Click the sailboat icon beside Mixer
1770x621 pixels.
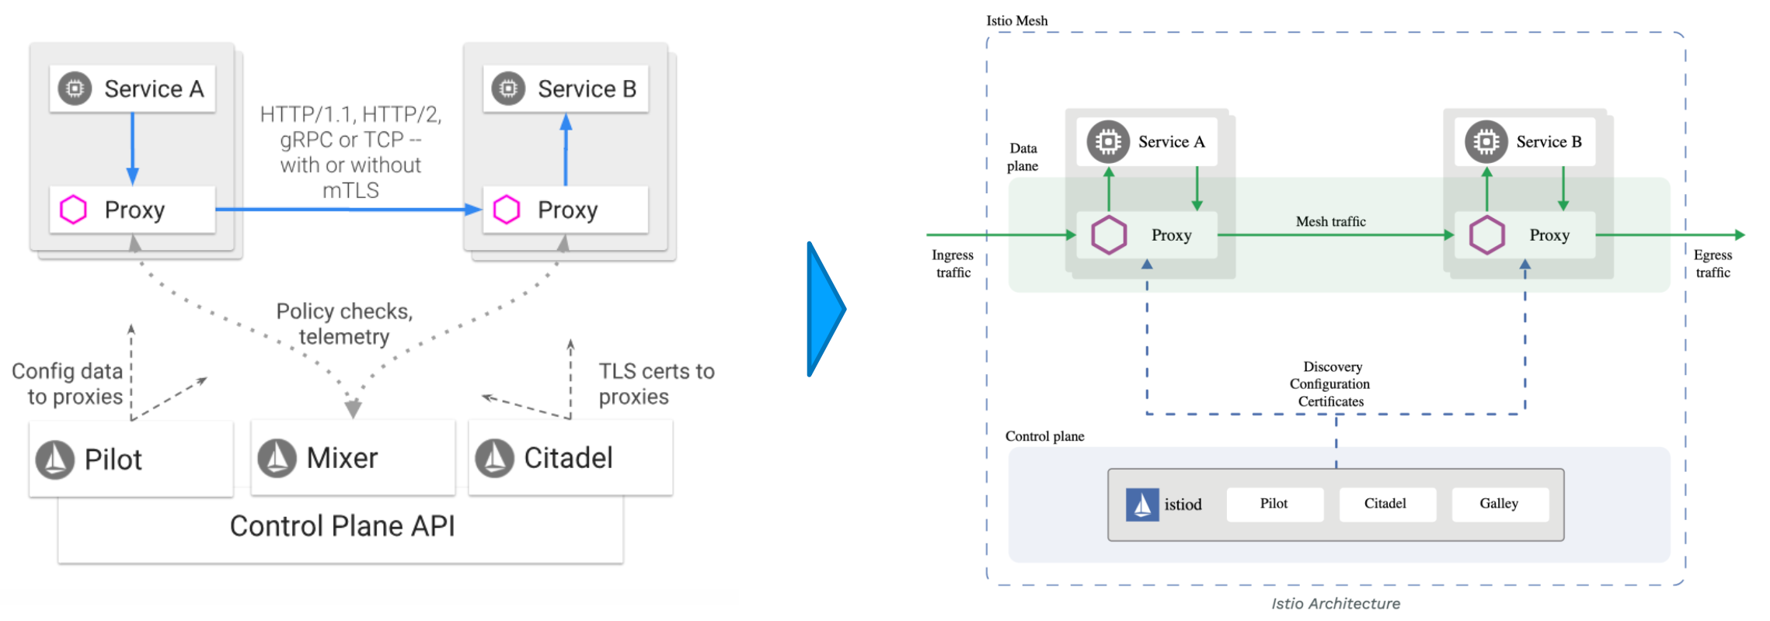[277, 458]
